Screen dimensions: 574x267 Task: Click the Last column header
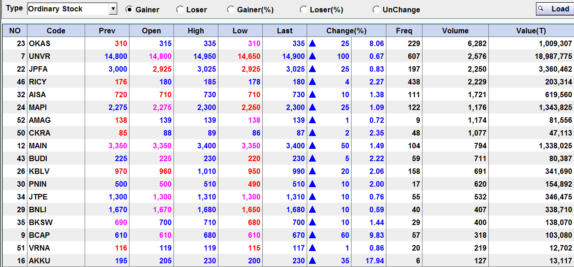click(x=285, y=31)
